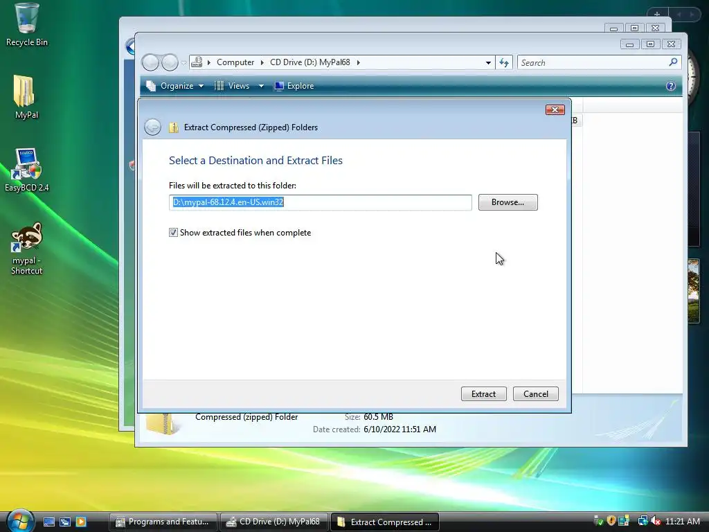
Task: Select the EasyBCD 2.4 shortcut icon
Action: coord(27,170)
